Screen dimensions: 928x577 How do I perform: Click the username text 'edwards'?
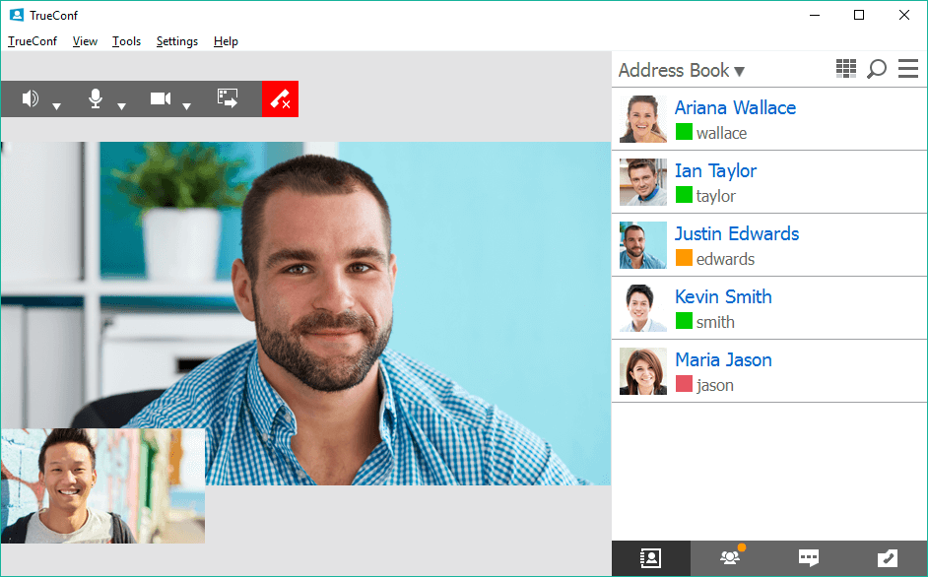pyautogui.click(x=726, y=259)
